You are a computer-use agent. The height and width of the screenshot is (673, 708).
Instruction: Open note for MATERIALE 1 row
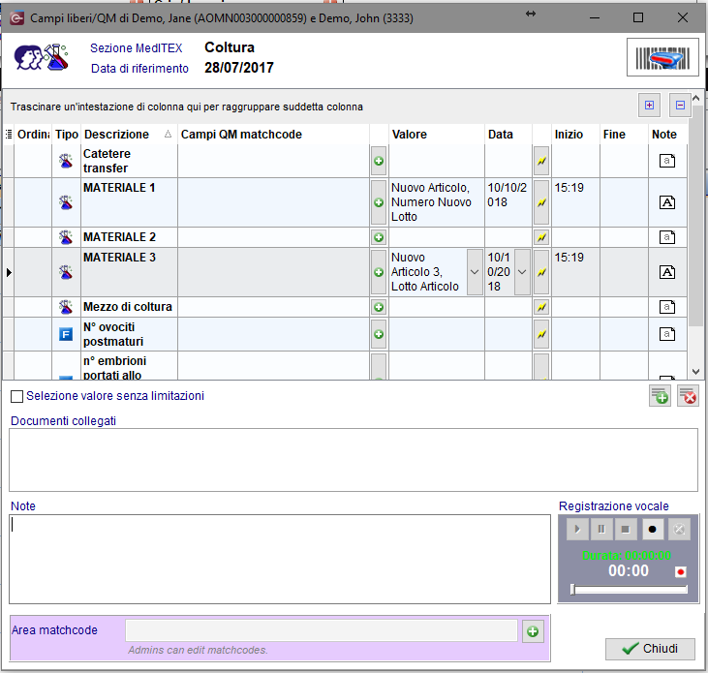pos(667,202)
